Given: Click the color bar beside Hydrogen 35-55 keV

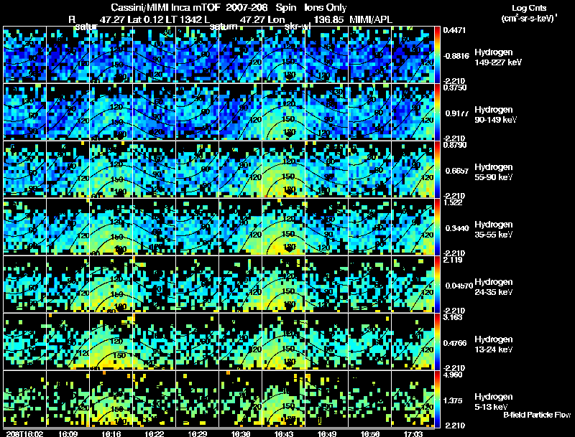Looking at the screenshot, I should [x=437, y=227].
